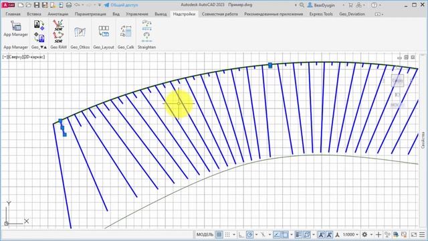Toggle clean screen mode icon
The image size is (428, 241).
point(414,234)
